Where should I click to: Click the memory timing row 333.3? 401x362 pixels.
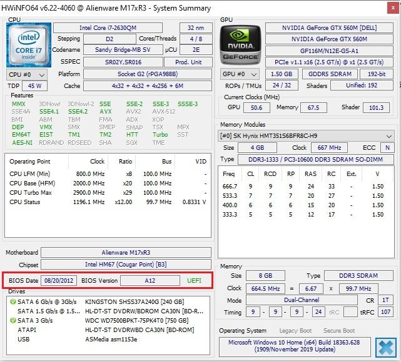[x=306, y=215]
